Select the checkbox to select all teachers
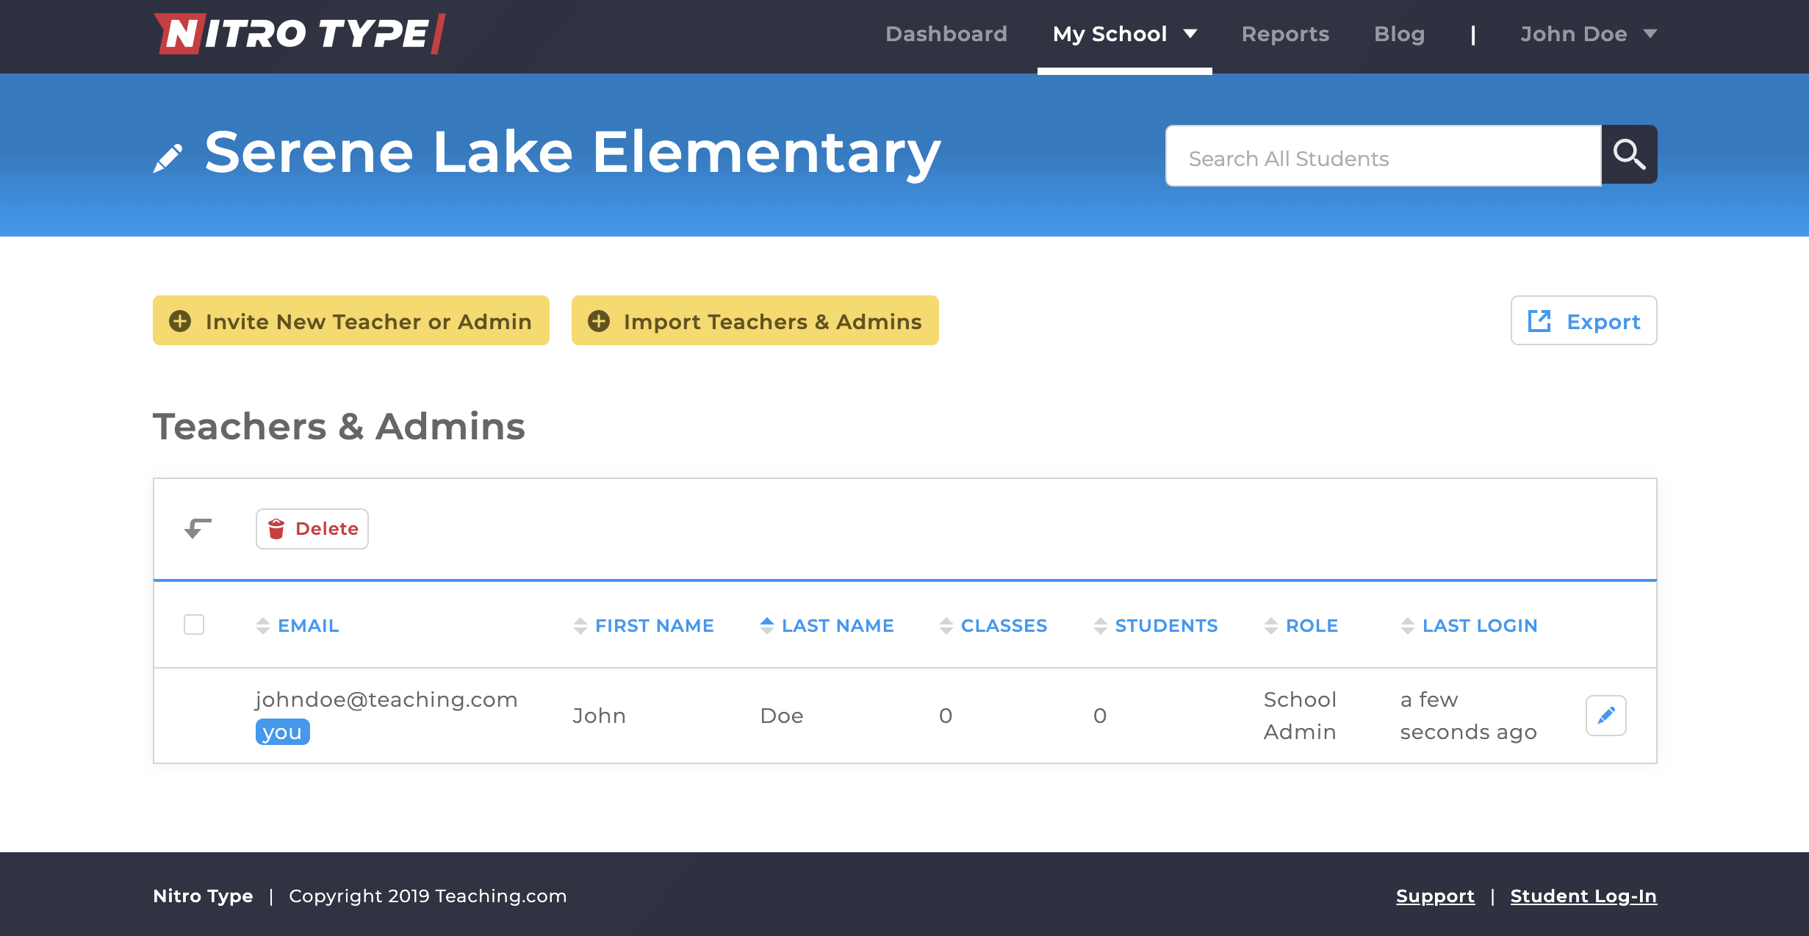This screenshot has height=936, width=1809. click(x=195, y=624)
